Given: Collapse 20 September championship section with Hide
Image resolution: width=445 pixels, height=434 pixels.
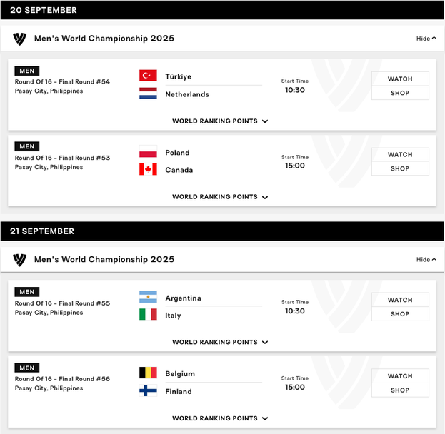Looking at the screenshot, I should [x=426, y=39].
